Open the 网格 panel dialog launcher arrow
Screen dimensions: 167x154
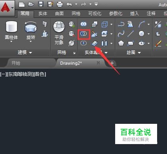tap(74, 53)
